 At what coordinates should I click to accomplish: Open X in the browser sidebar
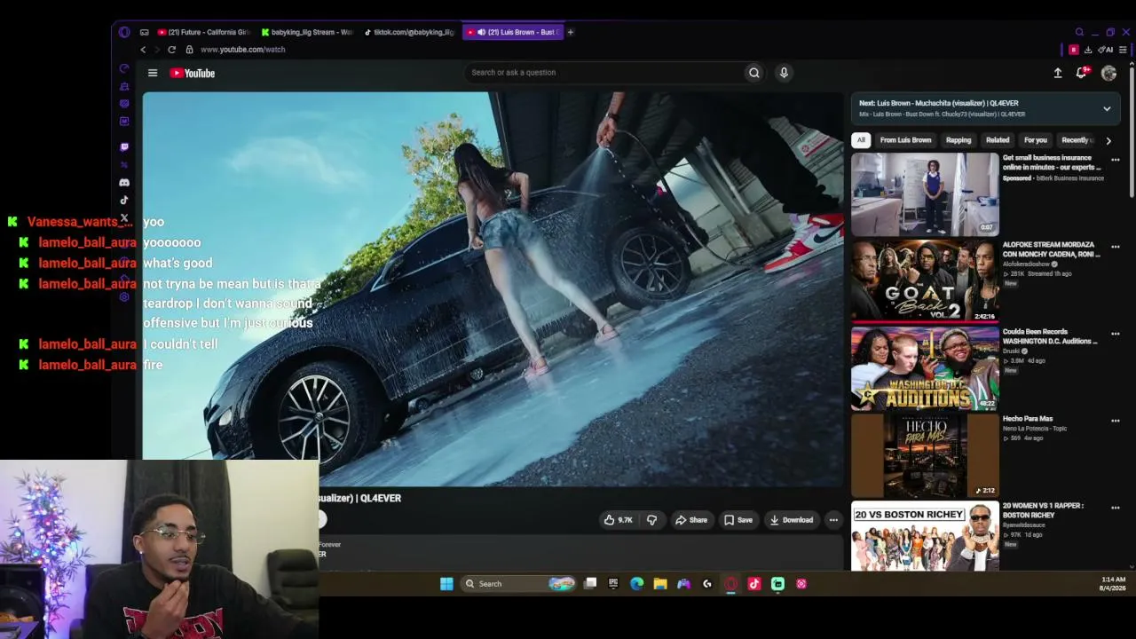pyautogui.click(x=124, y=217)
